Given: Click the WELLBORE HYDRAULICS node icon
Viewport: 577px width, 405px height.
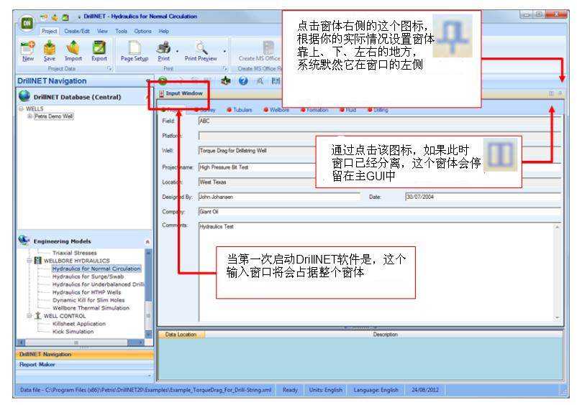Looking at the screenshot, I should 37,261.
